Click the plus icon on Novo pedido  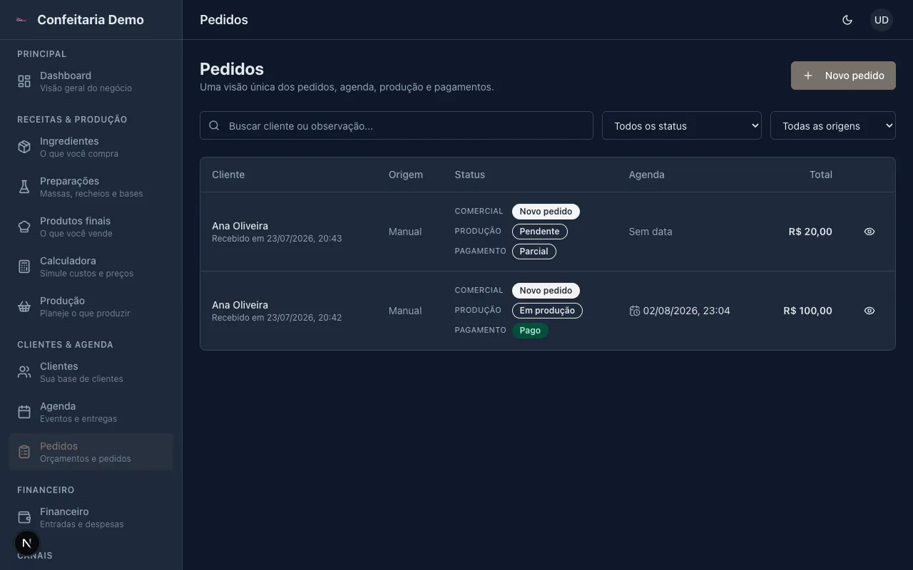[x=808, y=76]
